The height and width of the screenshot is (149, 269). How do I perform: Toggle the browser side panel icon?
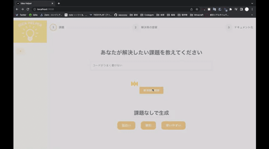pyautogui.click(x=241, y=9)
